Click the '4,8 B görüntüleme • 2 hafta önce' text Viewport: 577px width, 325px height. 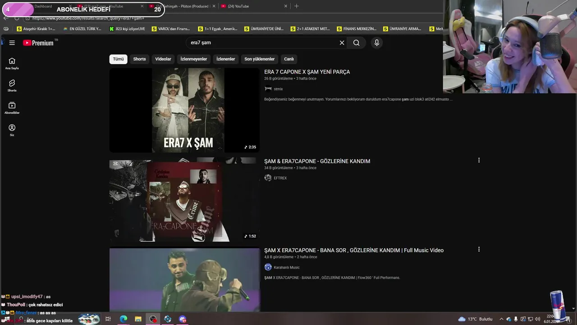(x=291, y=257)
